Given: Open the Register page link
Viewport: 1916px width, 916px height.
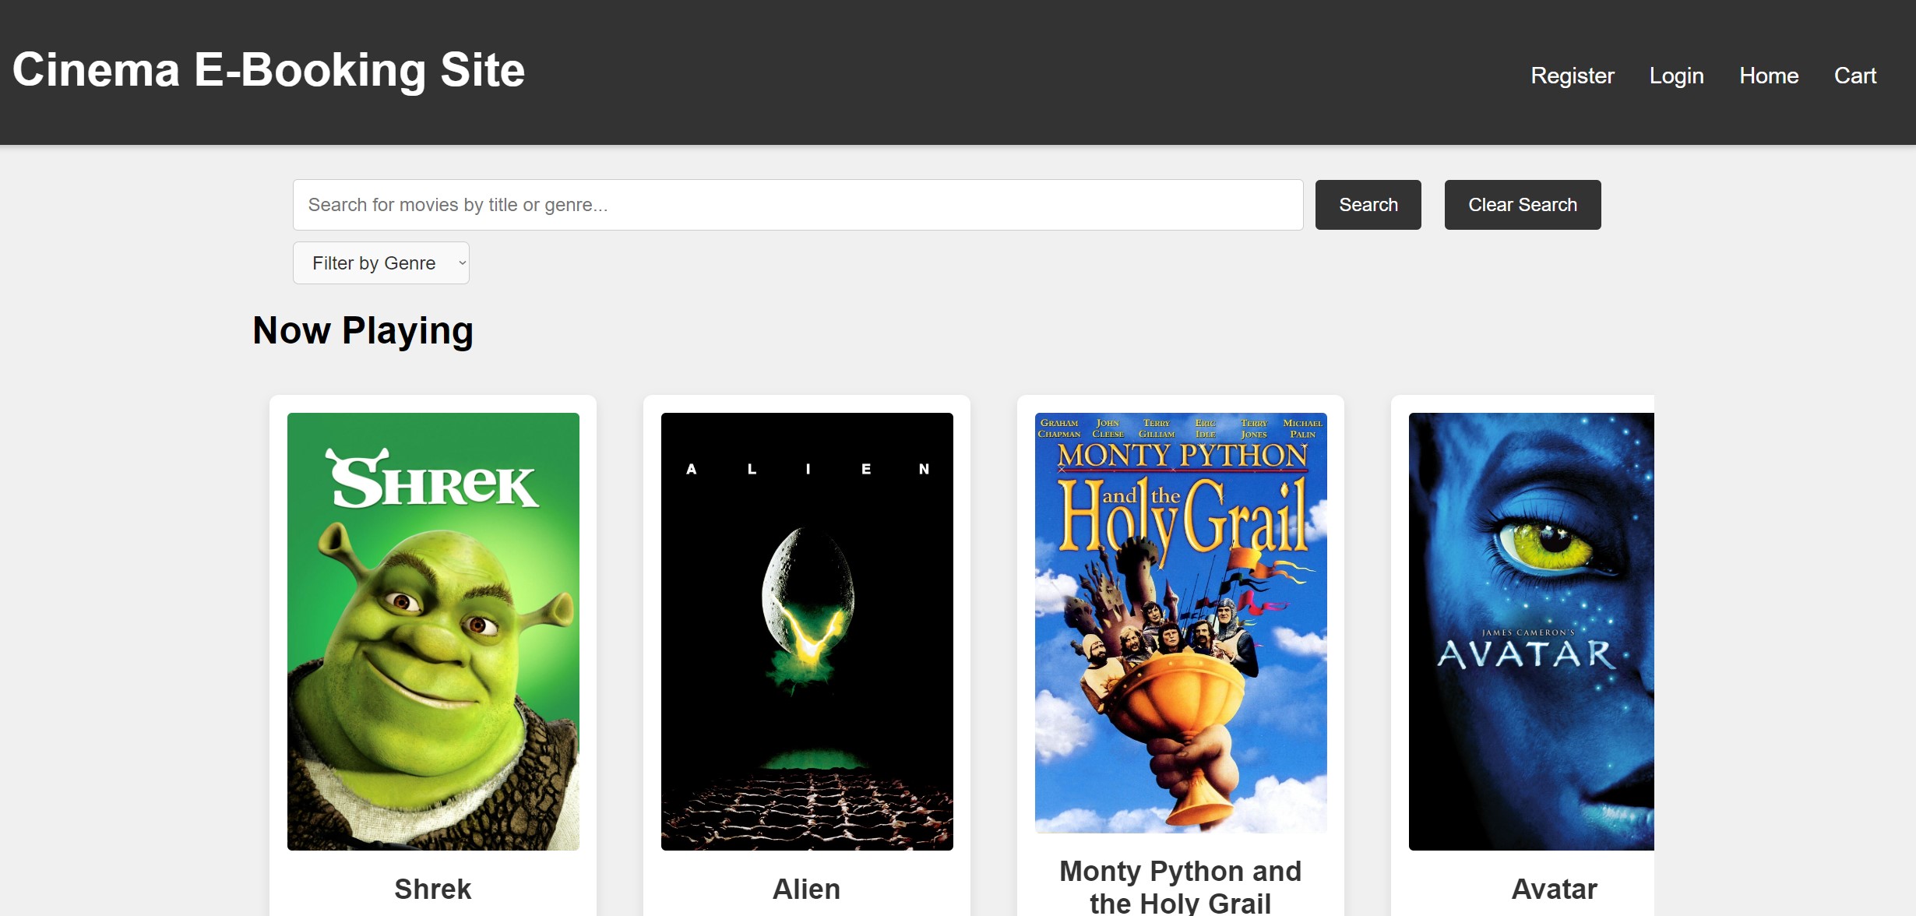Looking at the screenshot, I should pos(1572,75).
